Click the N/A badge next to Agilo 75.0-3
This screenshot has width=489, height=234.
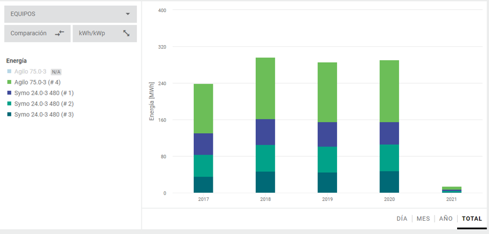pos(56,72)
